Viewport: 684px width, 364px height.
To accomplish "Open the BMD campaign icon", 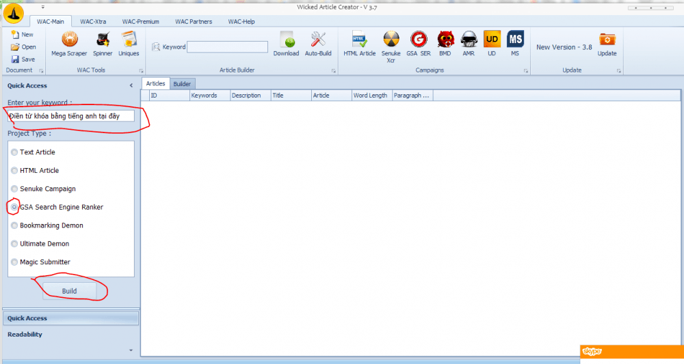I will (445, 44).
